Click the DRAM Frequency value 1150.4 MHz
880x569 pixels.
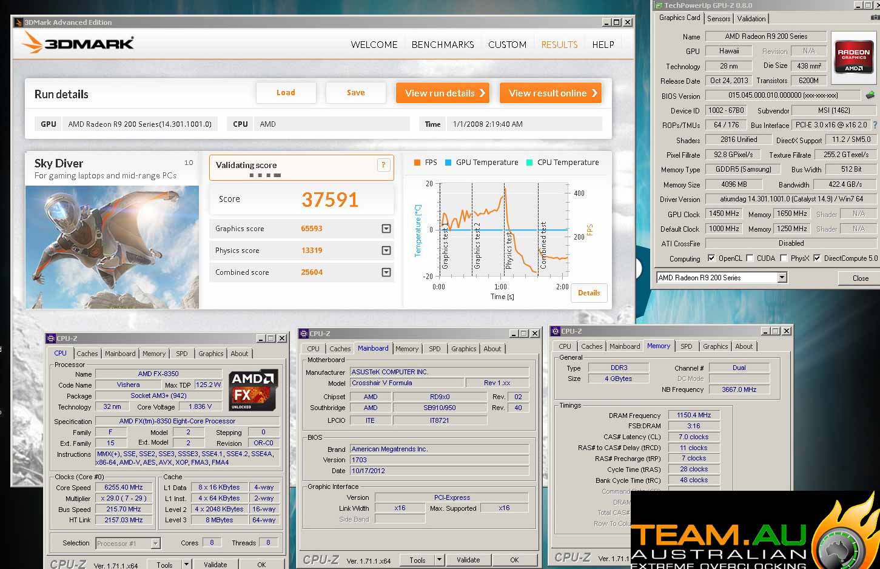694,416
